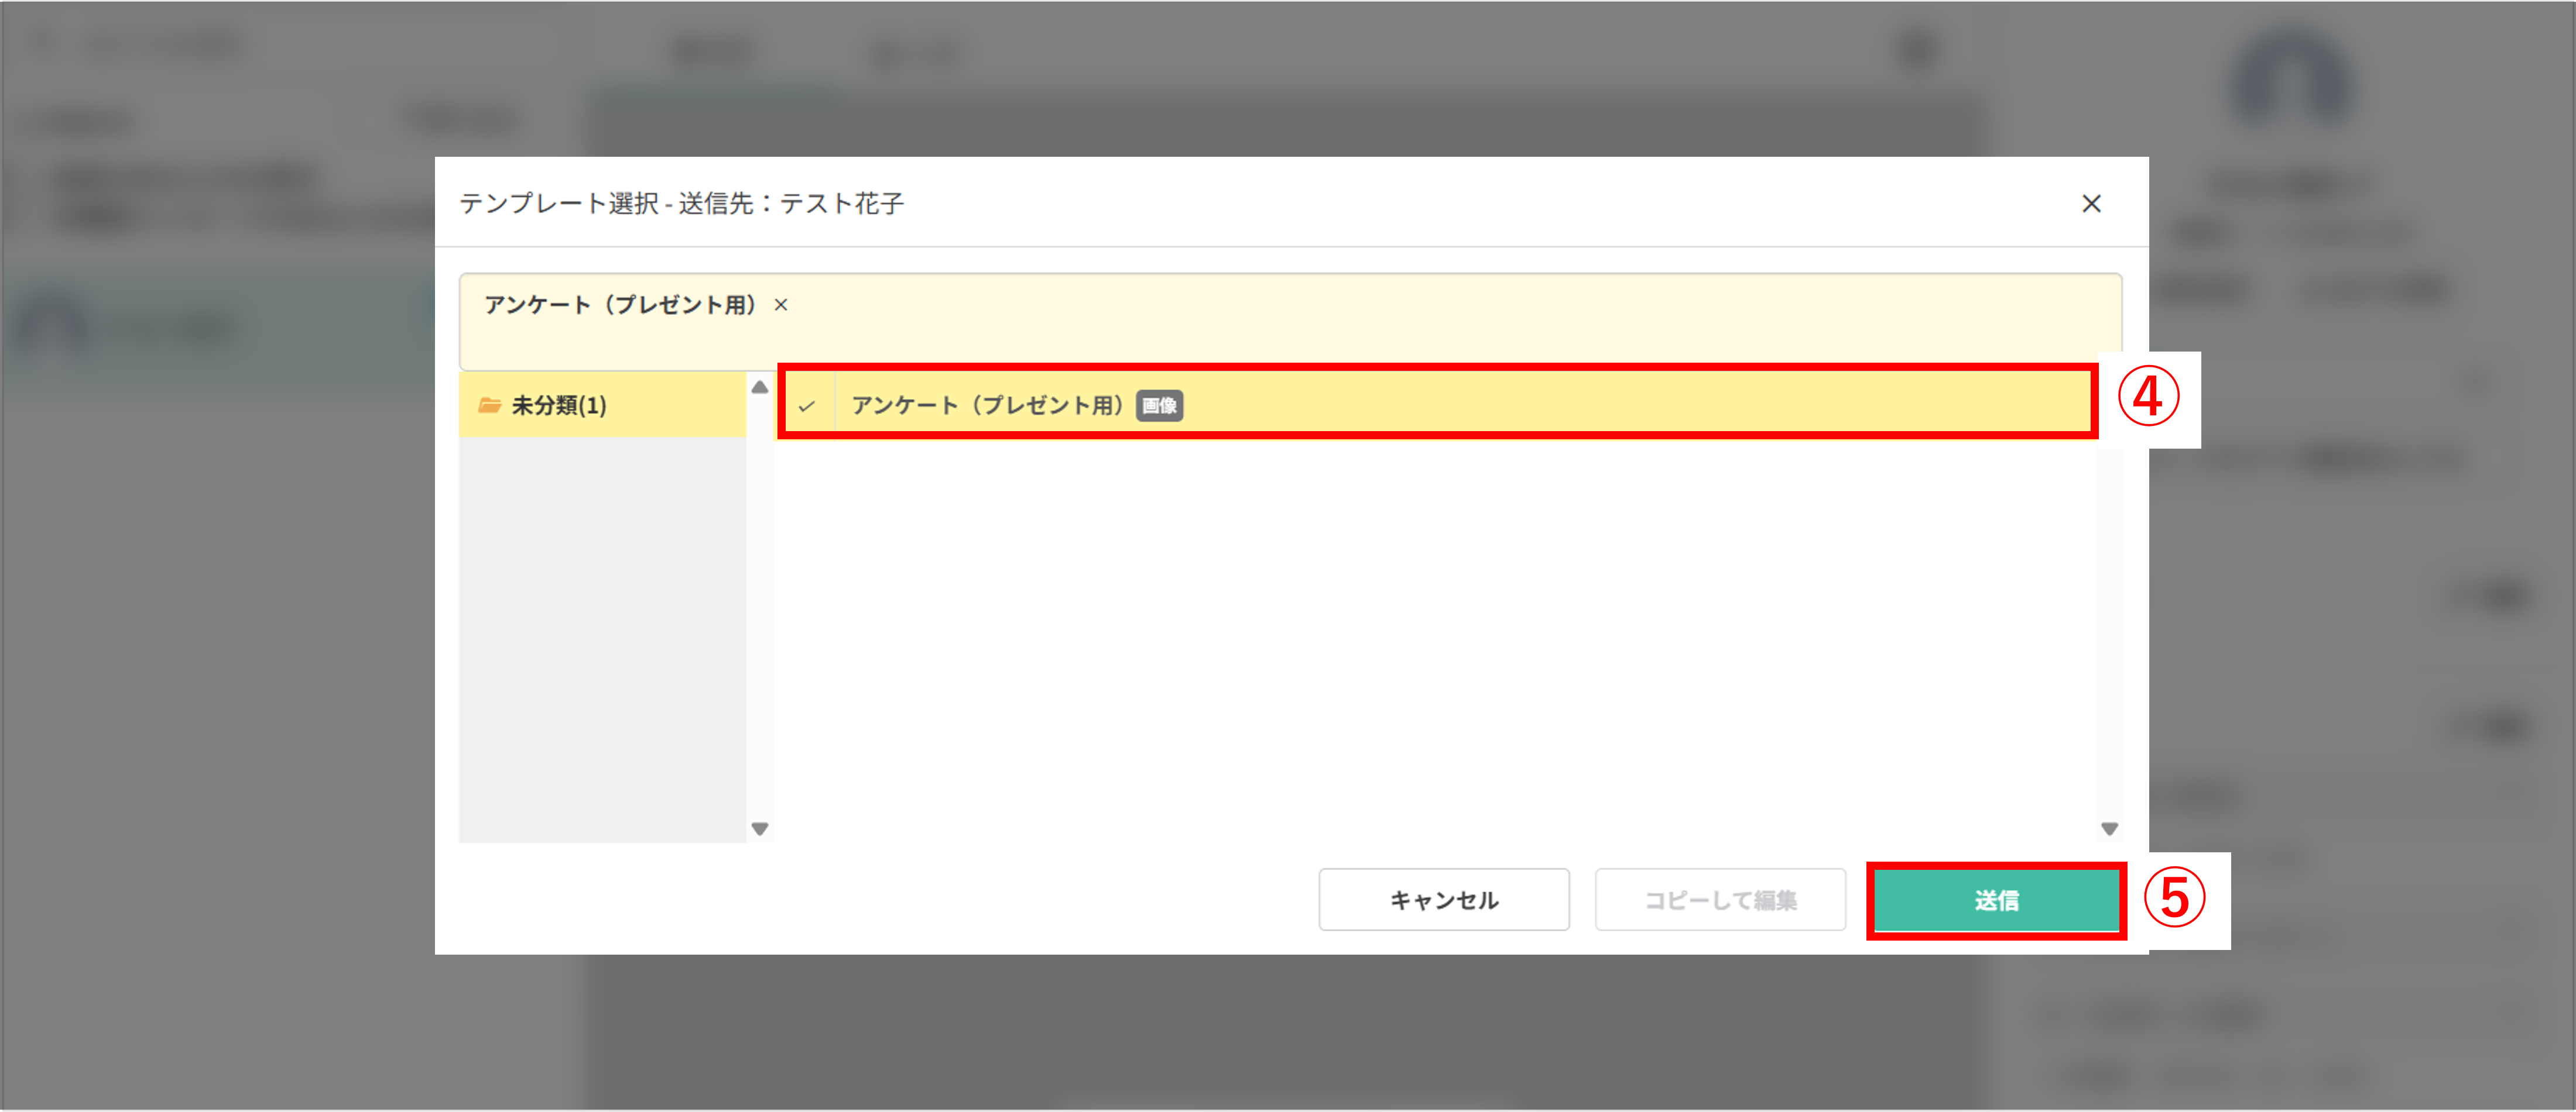This screenshot has width=2576, height=1112.
Task: Remove the selected アンケート(プレゼント用) tag
Action: [x=781, y=305]
